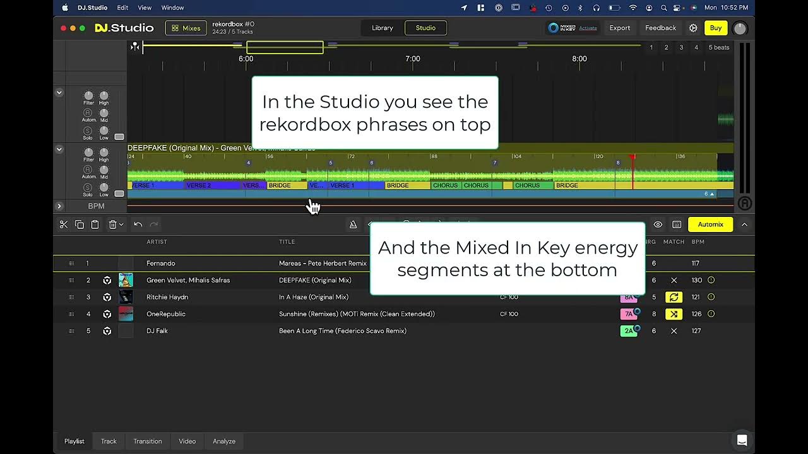Open the Edit menu
808x454 pixels.
click(122, 8)
